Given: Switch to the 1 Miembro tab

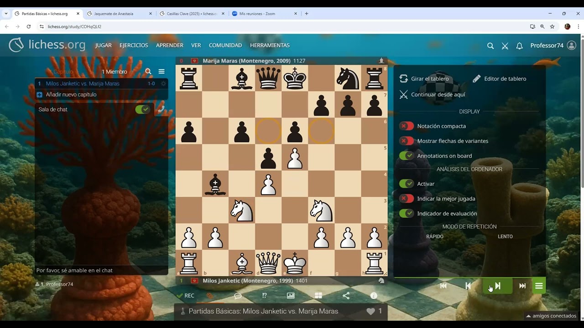Looking at the screenshot, I should (x=115, y=72).
